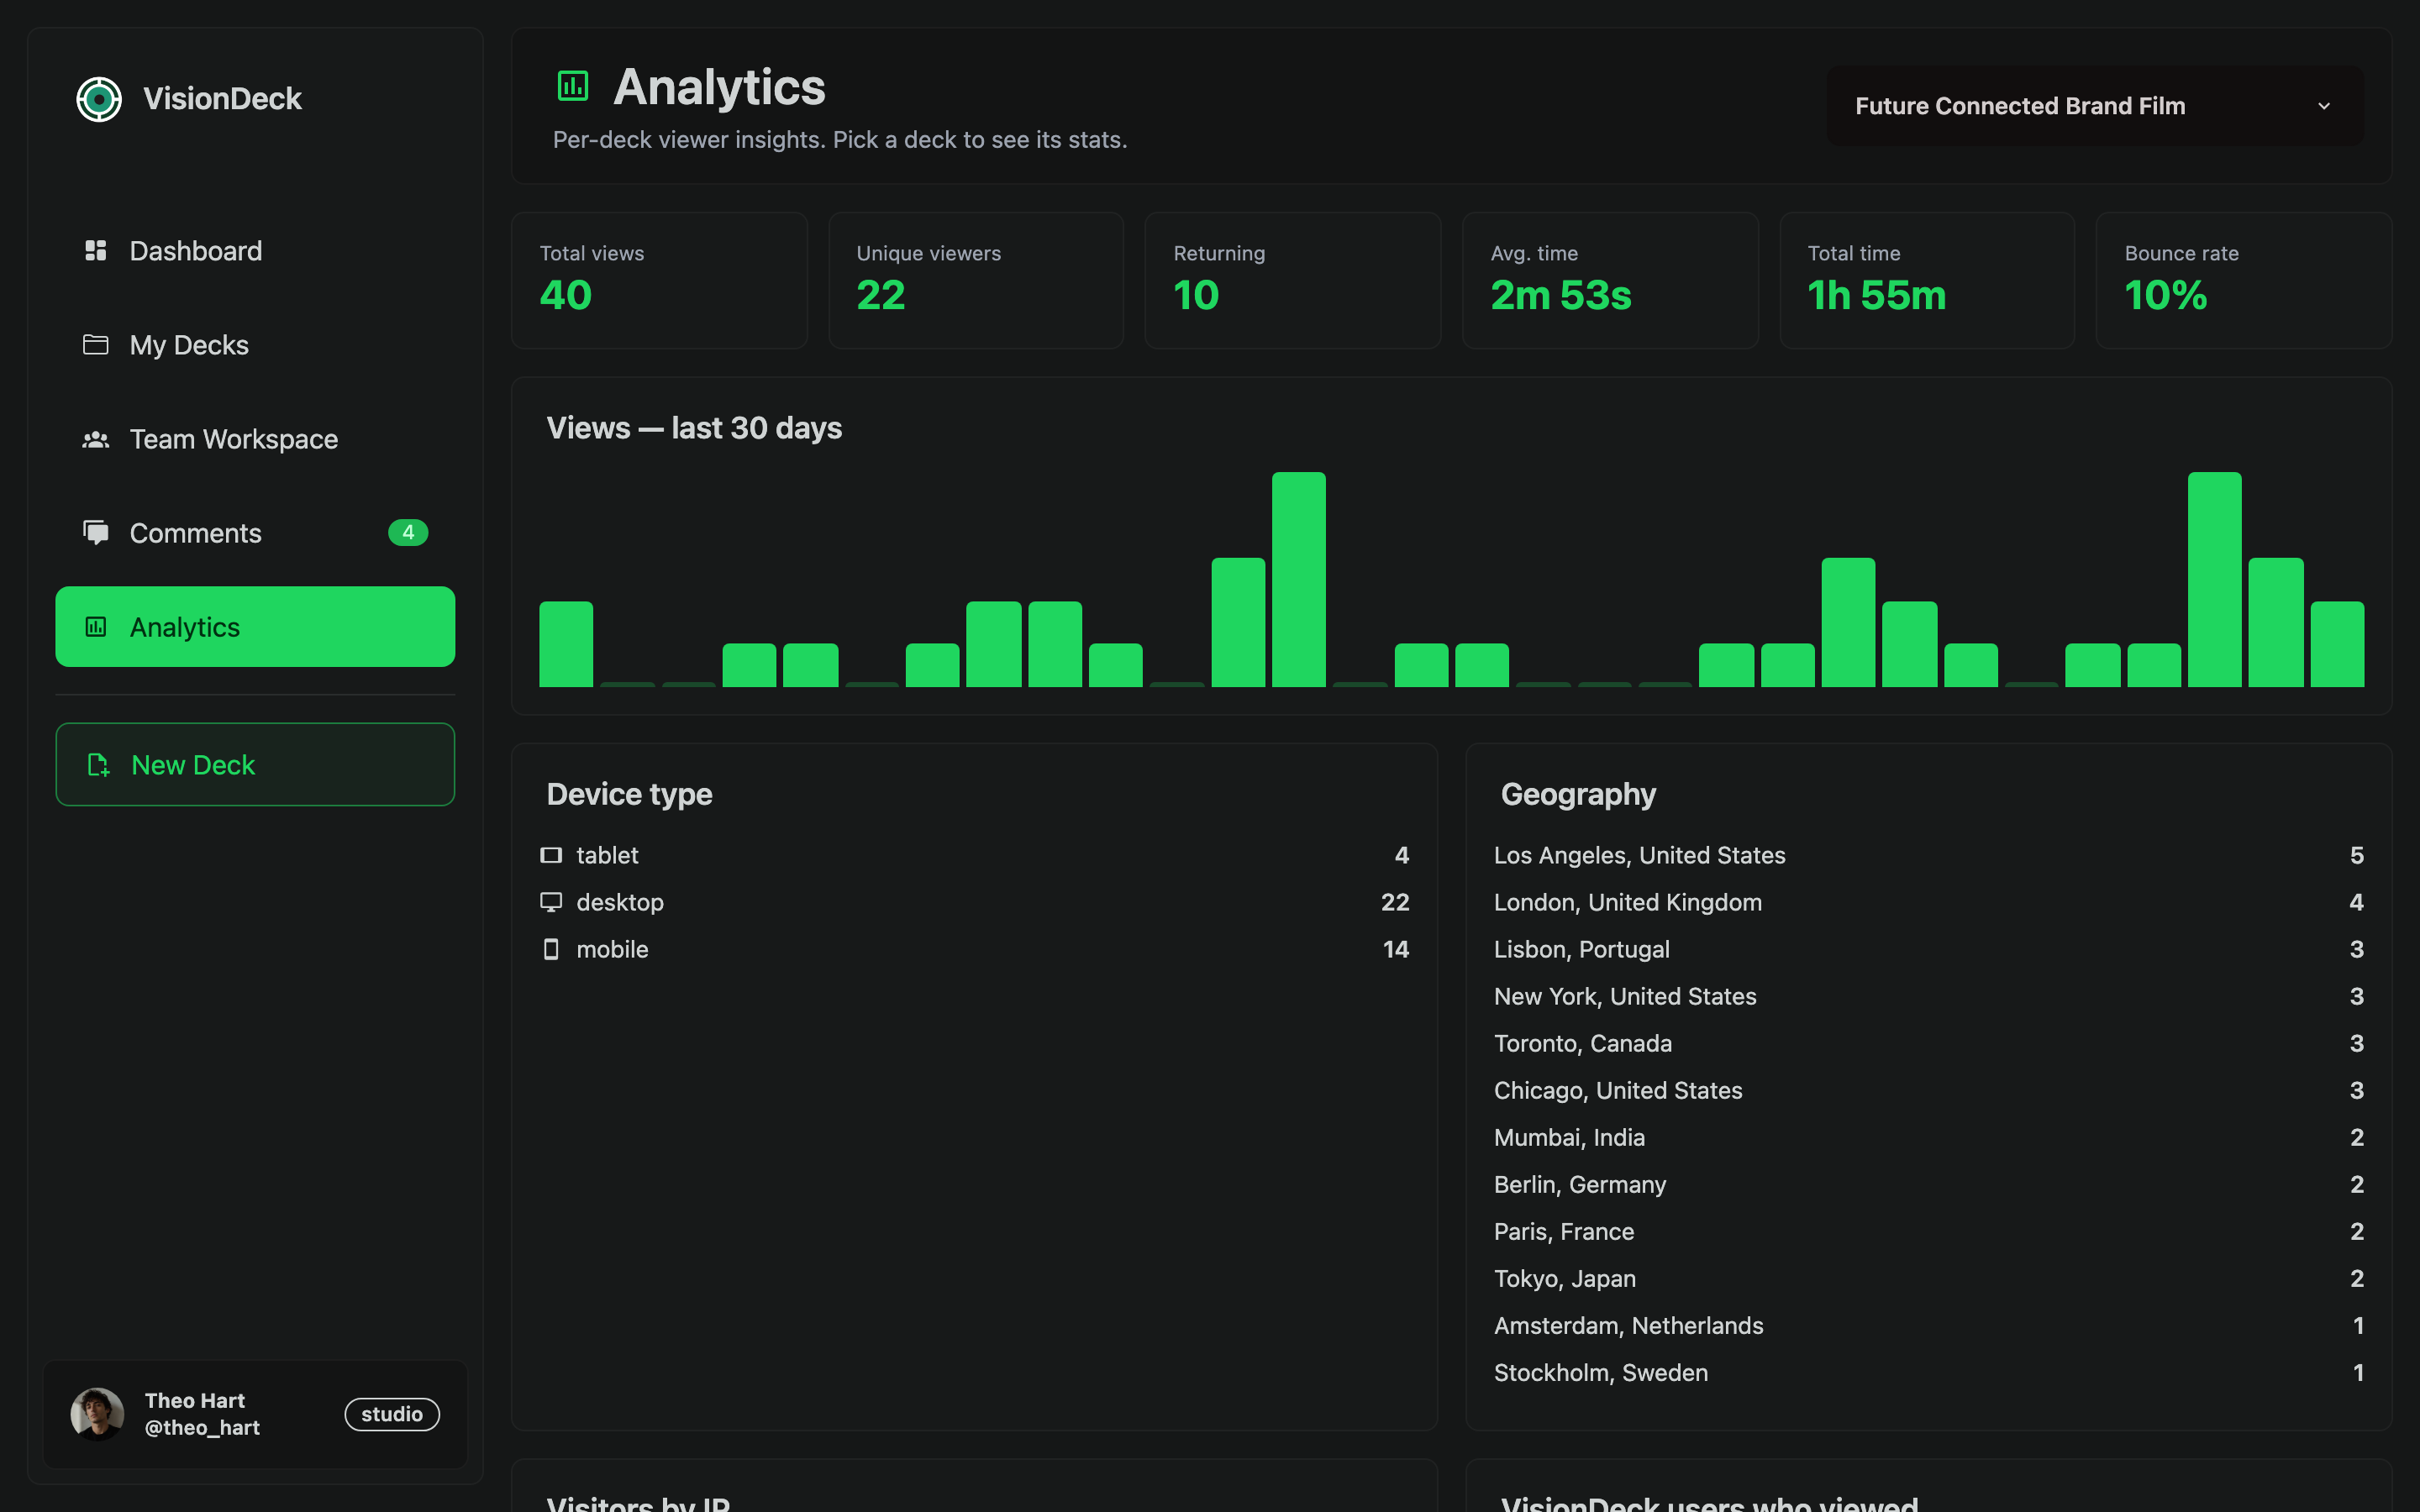
Task: Click the Team Workspace people icon
Action: (95, 439)
